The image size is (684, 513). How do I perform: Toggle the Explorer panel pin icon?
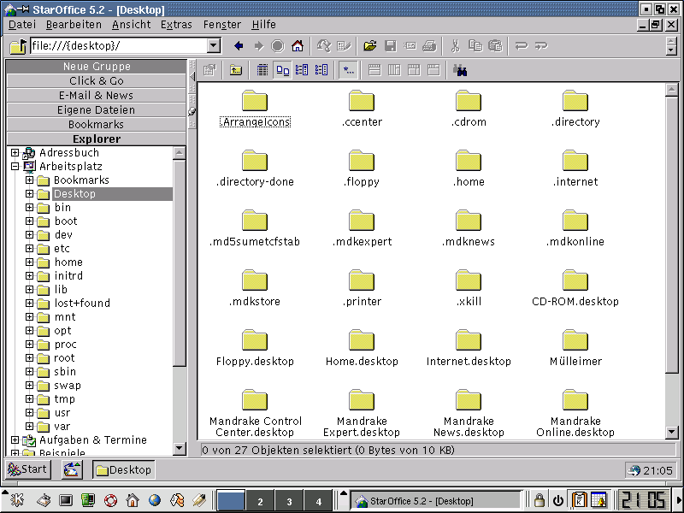coord(192,112)
